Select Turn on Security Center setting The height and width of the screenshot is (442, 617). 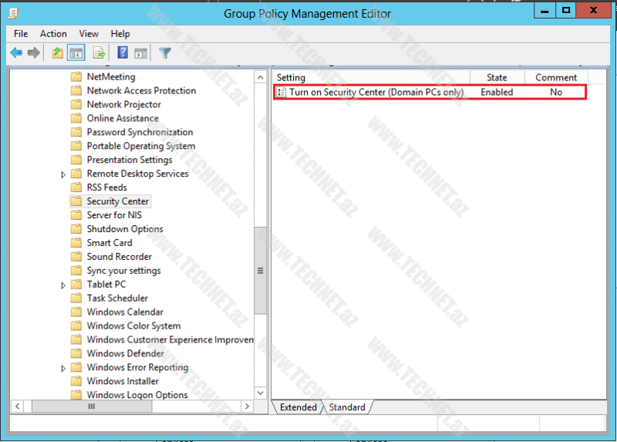tap(376, 92)
